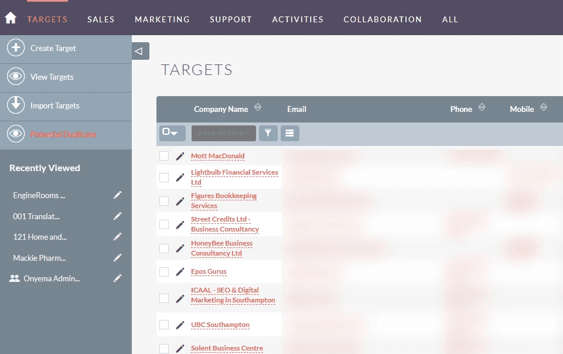Click View Targets sidebar link
This screenshot has height=354, width=563.
click(52, 77)
